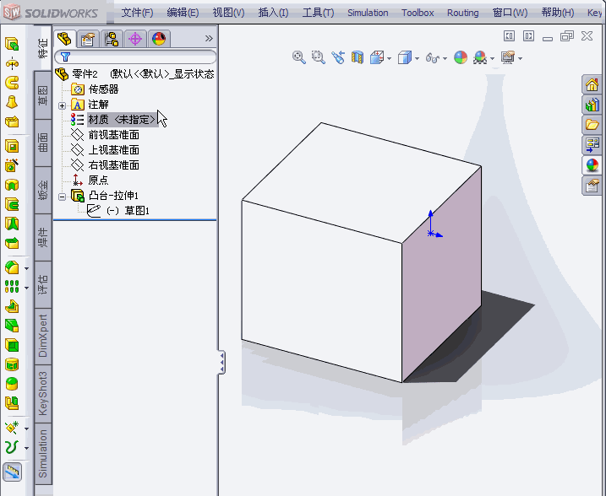Return to the Previous View
606x496 pixels.
(x=338, y=58)
